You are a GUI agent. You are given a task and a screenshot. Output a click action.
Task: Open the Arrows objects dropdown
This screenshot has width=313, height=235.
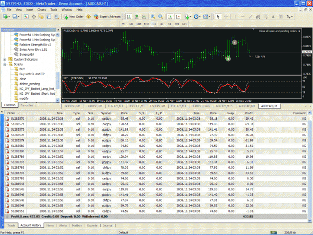(x=289, y=17)
